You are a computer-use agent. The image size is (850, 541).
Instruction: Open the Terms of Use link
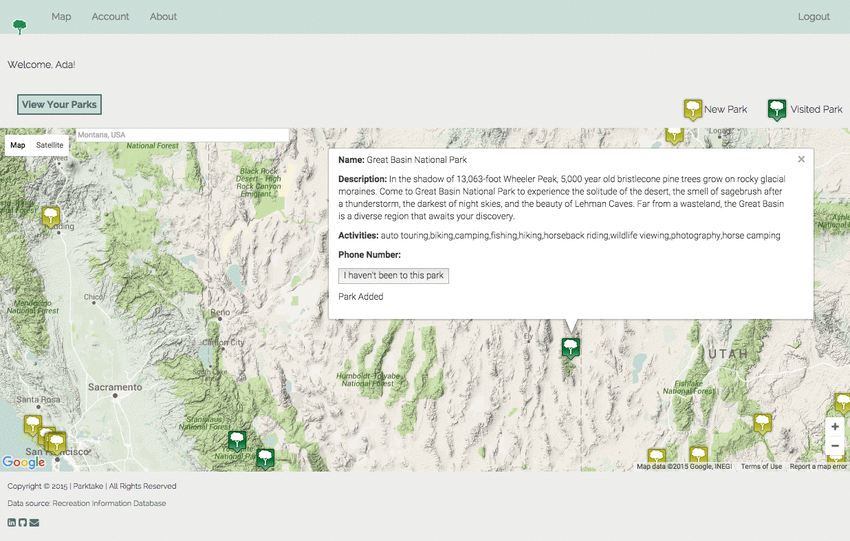(761, 467)
